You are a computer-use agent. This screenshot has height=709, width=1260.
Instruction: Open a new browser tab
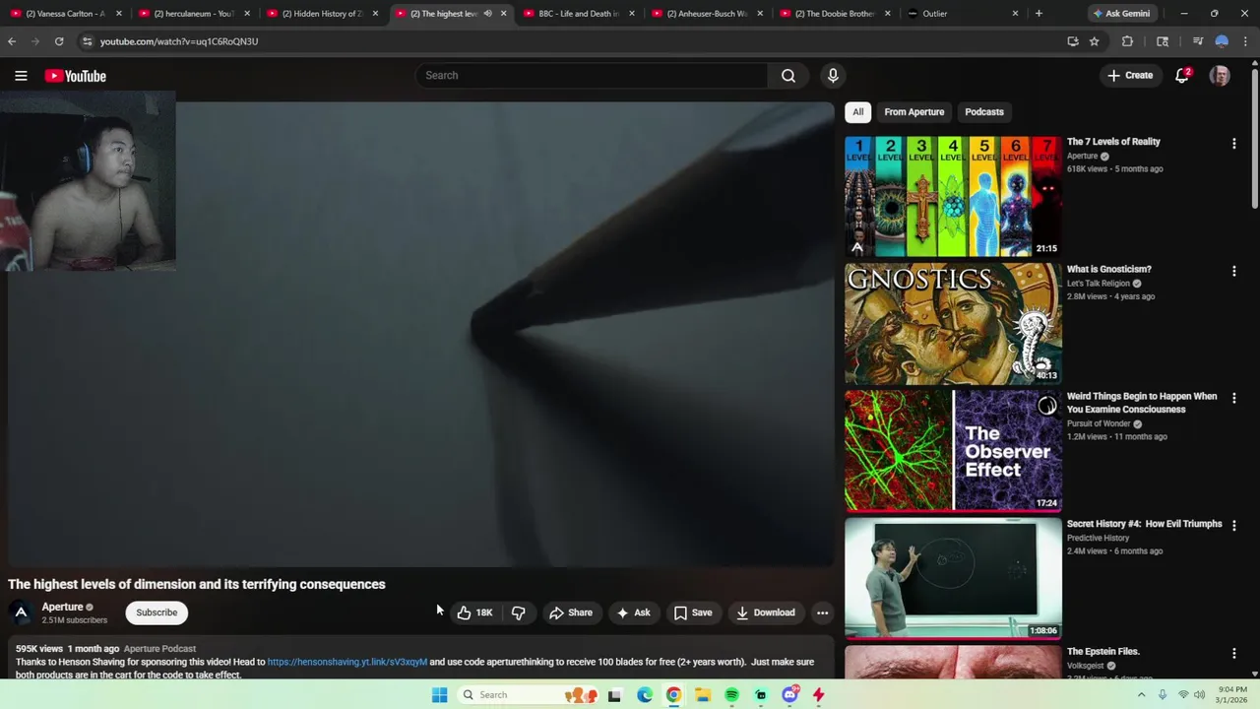point(1039,14)
